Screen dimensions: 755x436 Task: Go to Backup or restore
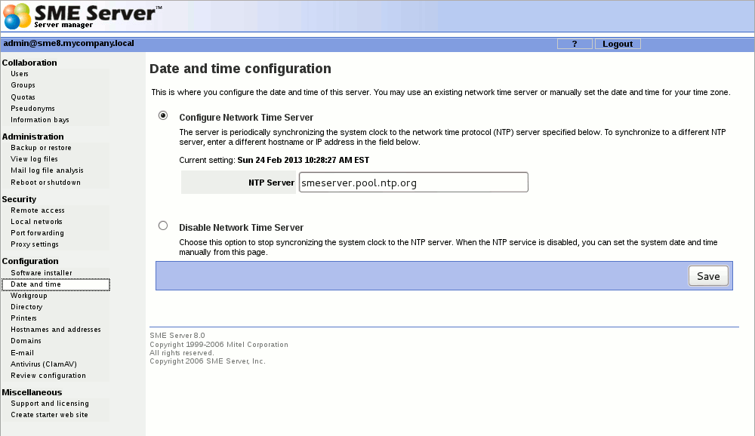tap(41, 148)
